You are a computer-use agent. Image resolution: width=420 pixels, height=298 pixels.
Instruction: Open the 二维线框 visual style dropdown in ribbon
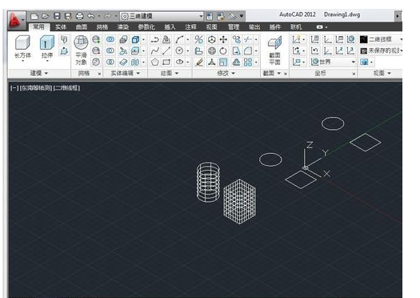pos(381,40)
